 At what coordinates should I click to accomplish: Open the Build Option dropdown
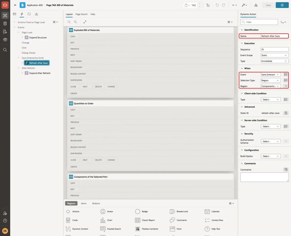[271, 156]
